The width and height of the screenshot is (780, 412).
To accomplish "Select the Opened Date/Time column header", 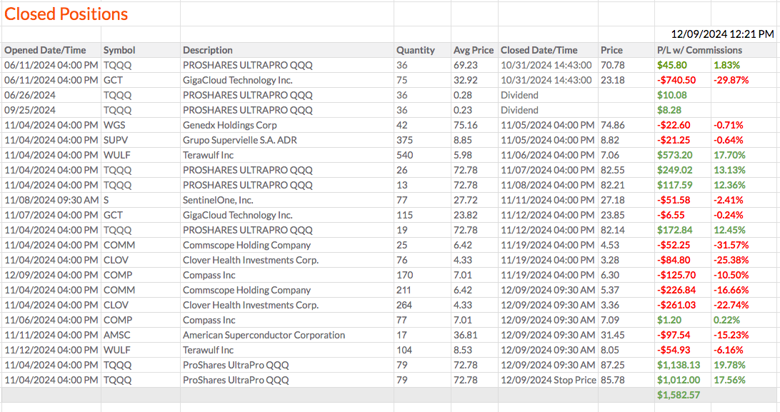I will (x=46, y=50).
